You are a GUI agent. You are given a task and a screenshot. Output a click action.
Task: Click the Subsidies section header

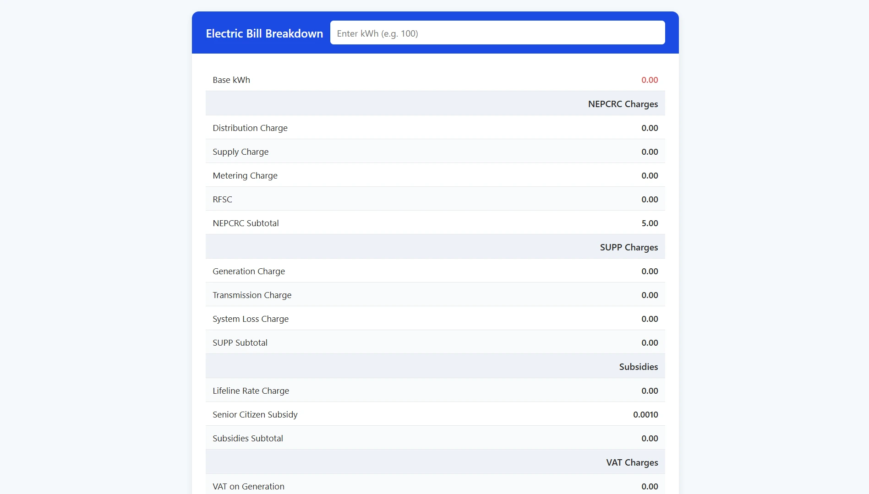coord(638,367)
